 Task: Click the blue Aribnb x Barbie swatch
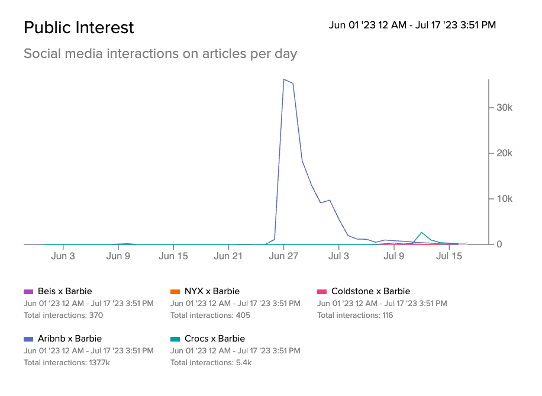[28, 339]
